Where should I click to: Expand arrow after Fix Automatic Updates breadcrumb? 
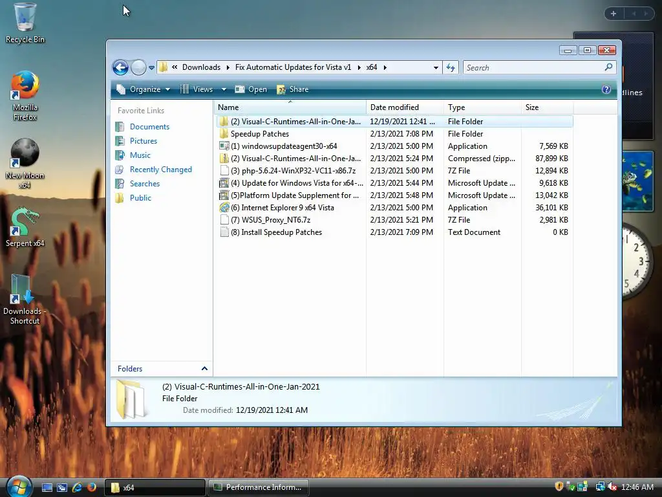click(359, 67)
